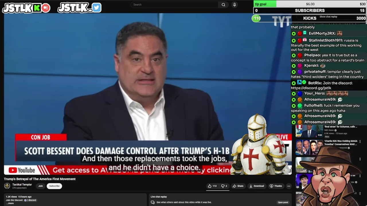Click the main video player

148,94
